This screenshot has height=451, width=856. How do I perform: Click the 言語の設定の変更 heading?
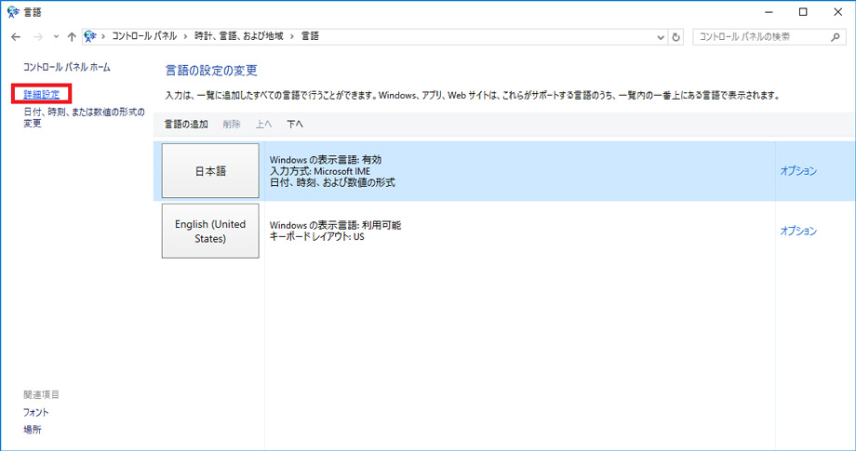[210, 71]
